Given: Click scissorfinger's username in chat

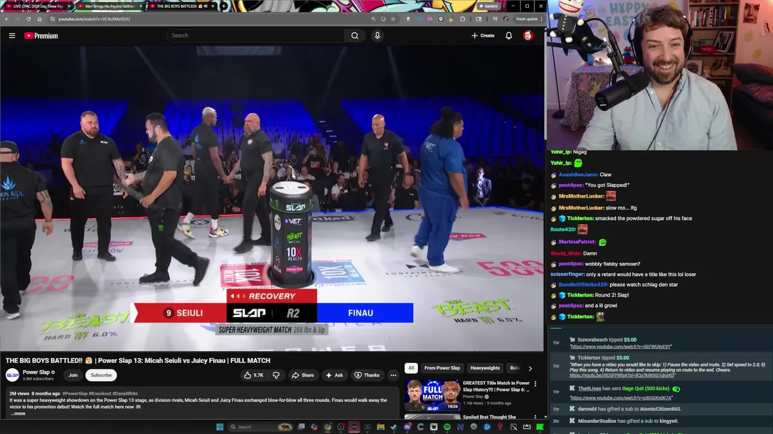Looking at the screenshot, I should click(567, 274).
